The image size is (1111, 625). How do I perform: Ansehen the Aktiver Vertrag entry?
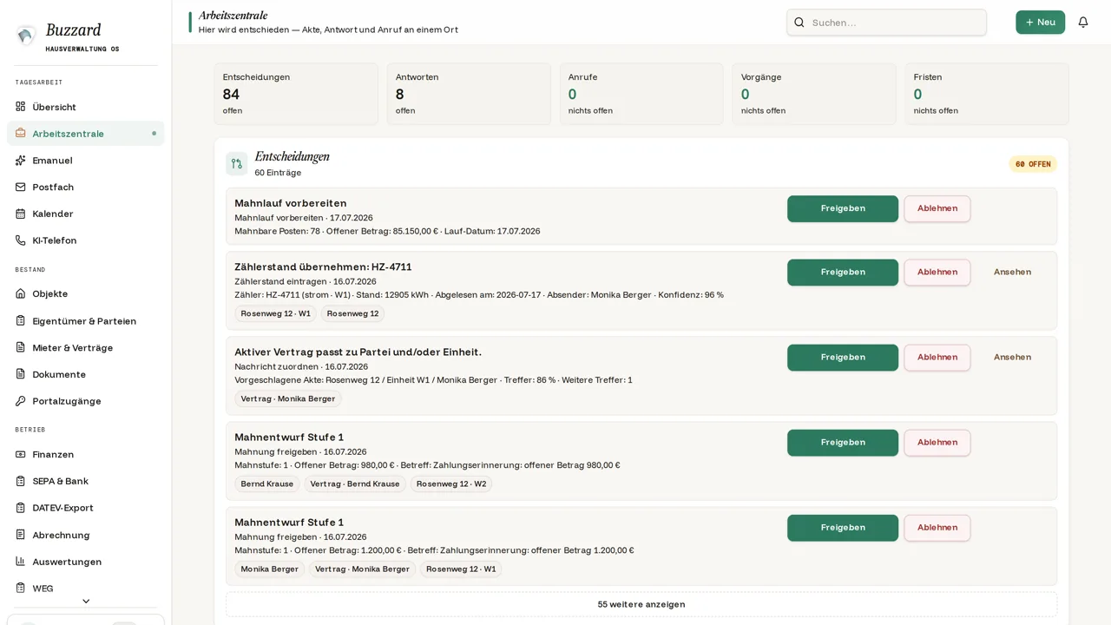pos(1012,358)
